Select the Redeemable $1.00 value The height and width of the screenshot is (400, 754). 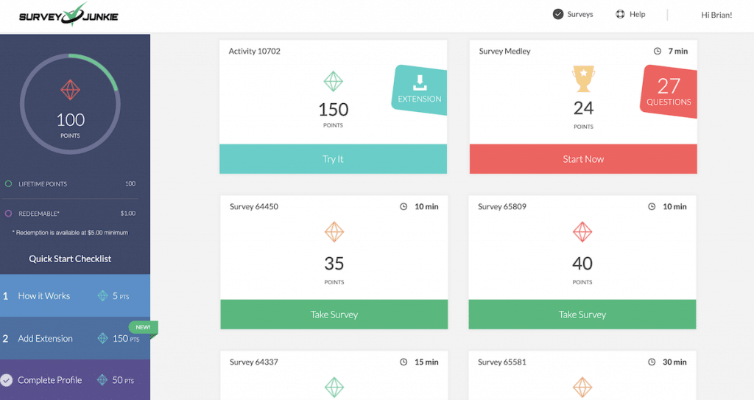pyautogui.click(x=128, y=213)
